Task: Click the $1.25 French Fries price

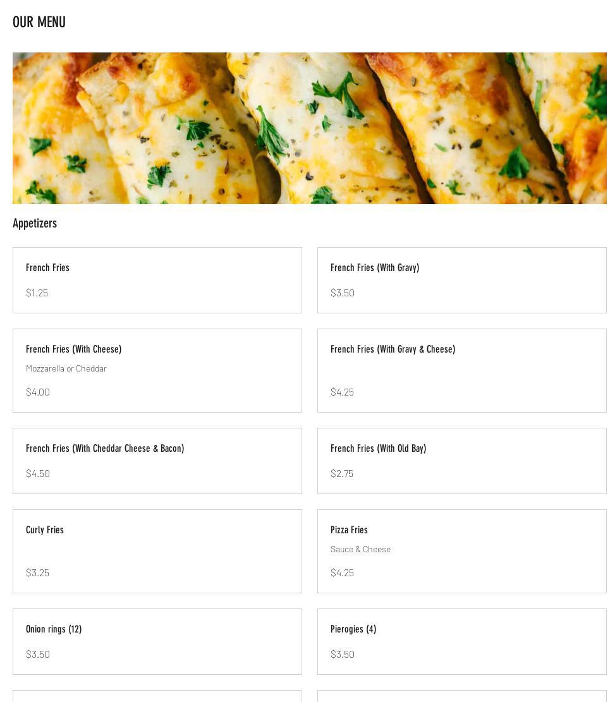Action: pos(37,293)
